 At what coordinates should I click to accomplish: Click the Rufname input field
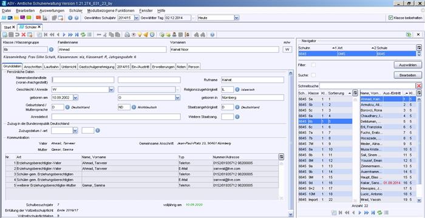pyautogui.click(x=253, y=80)
